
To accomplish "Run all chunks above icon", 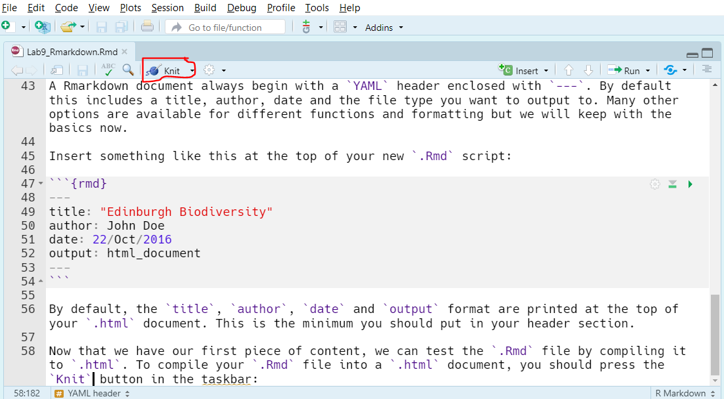I will [x=672, y=184].
